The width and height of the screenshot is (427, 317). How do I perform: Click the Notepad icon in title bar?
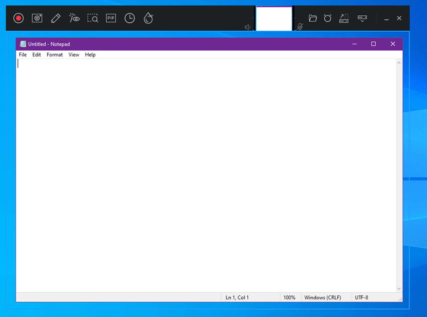click(x=23, y=44)
